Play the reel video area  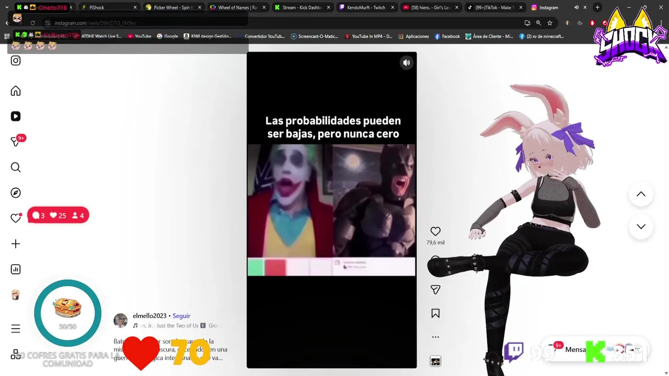click(x=331, y=210)
